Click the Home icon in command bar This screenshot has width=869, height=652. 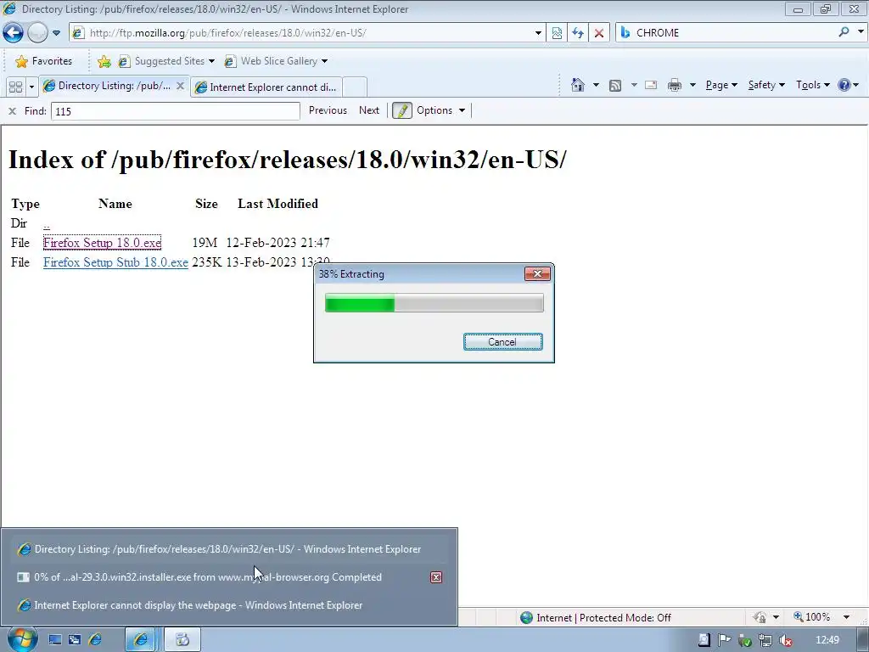pyautogui.click(x=577, y=85)
